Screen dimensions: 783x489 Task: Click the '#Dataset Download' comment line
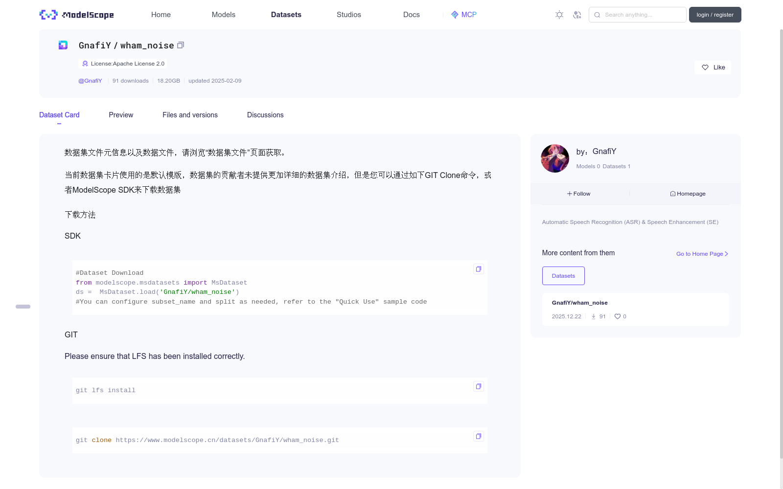[x=110, y=273]
